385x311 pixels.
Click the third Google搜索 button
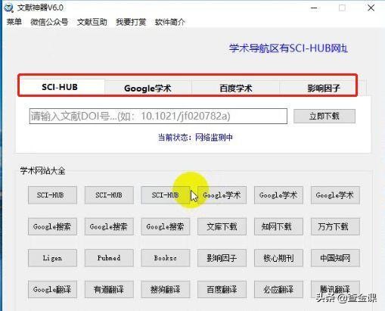166,226
